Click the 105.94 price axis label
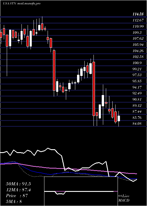This screenshot has width=147, height=206. [138, 45]
